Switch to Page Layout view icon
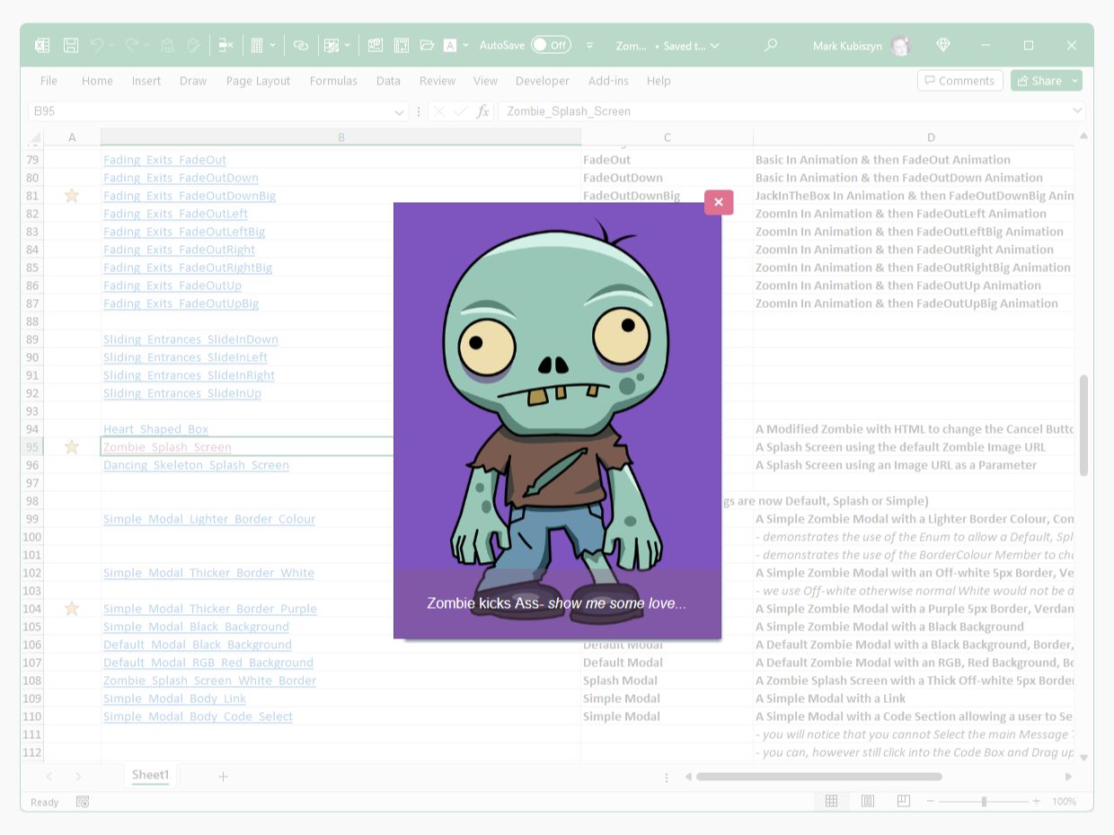 click(x=868, y=801)
